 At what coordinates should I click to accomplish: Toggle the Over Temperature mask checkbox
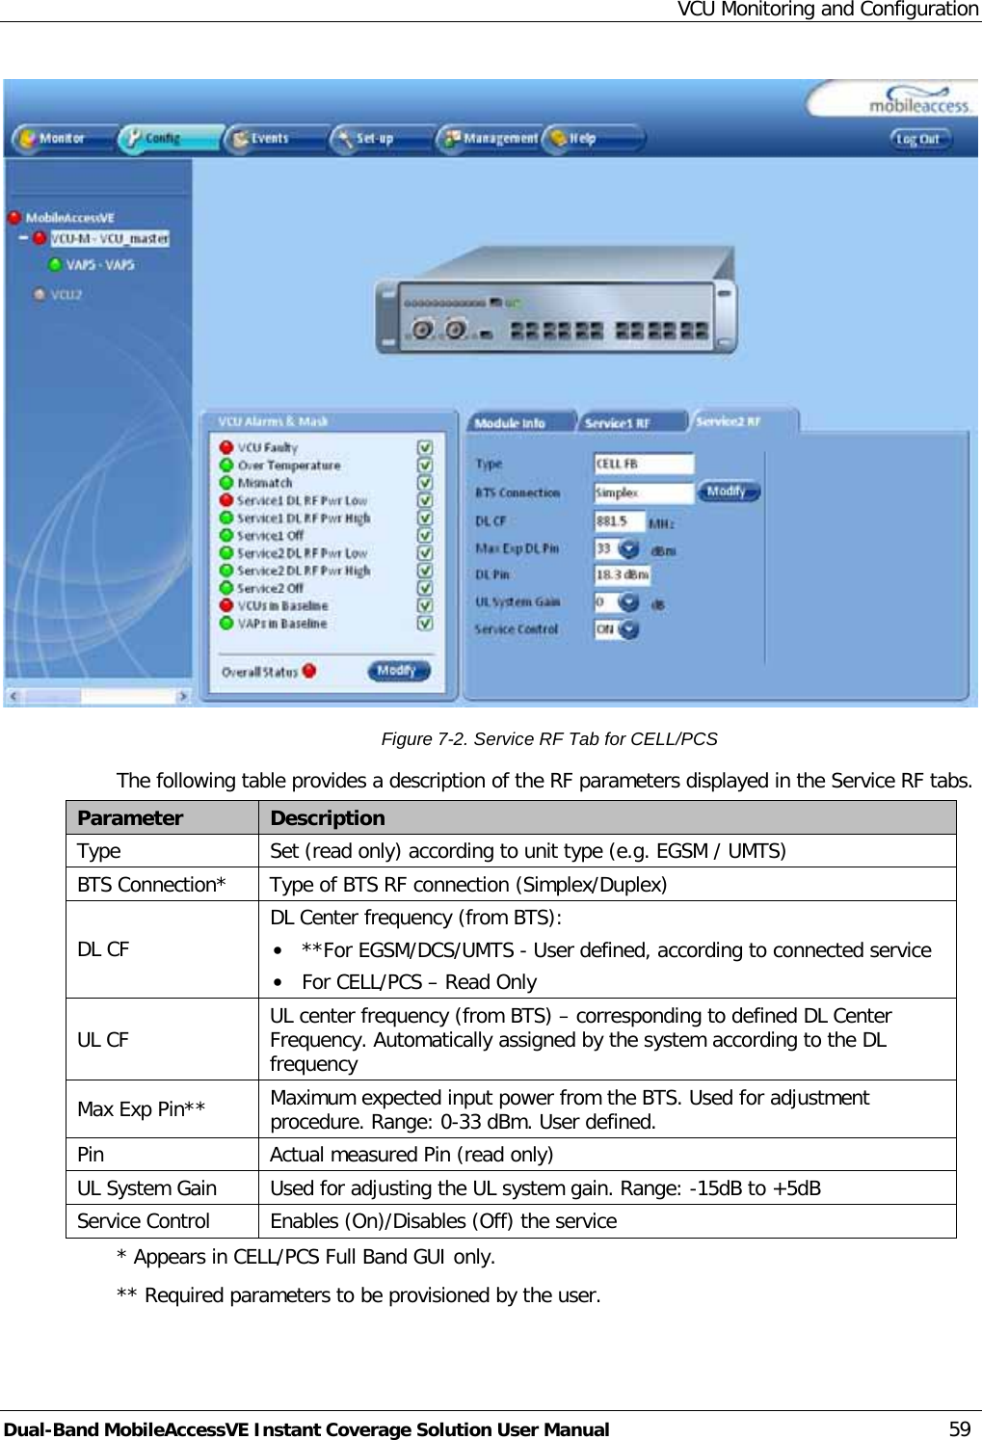coord(425,466)
